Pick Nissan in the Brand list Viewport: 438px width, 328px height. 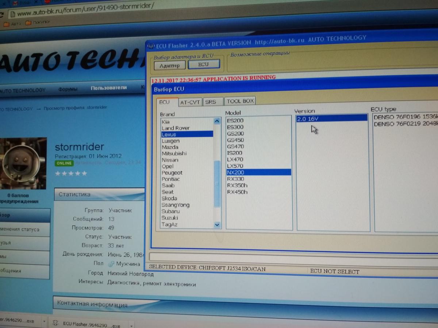tap(170, 160)
